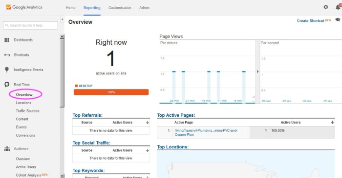The width and height of the screenshot is (342, 178).
Task: Click the -6 min page view bar
Action: coord(244,87)
